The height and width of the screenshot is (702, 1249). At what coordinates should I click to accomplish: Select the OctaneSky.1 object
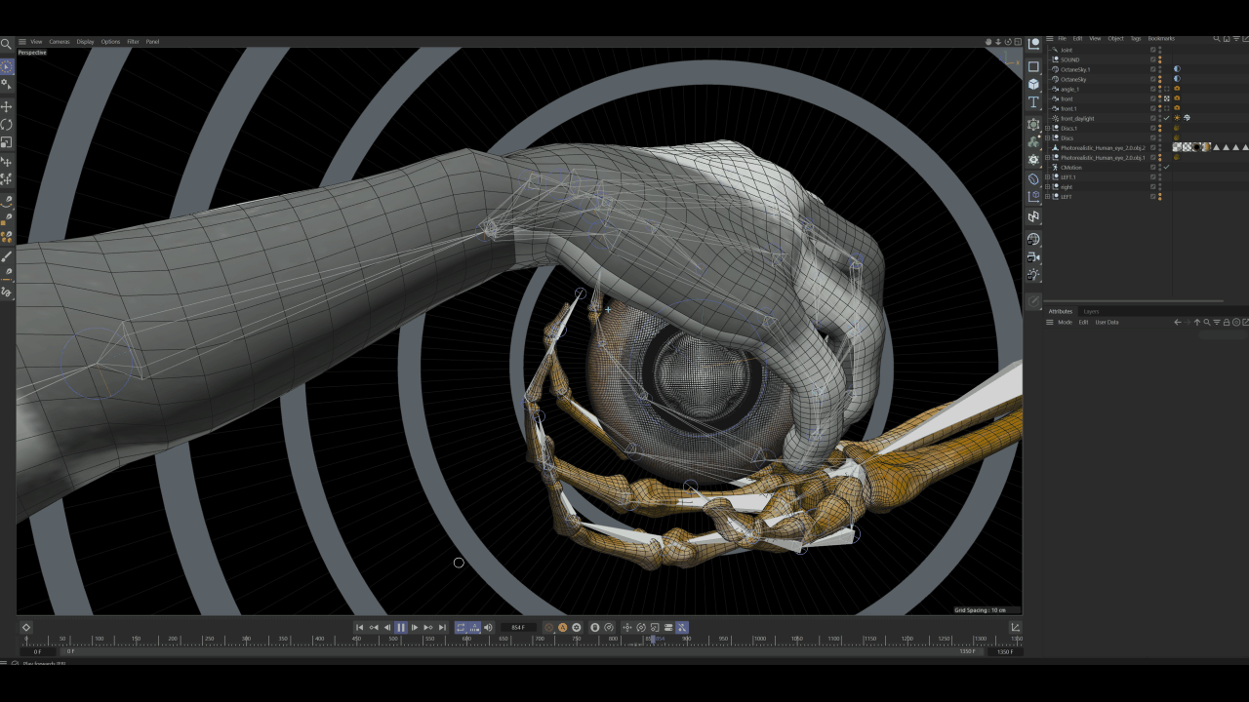[1075, 69]
